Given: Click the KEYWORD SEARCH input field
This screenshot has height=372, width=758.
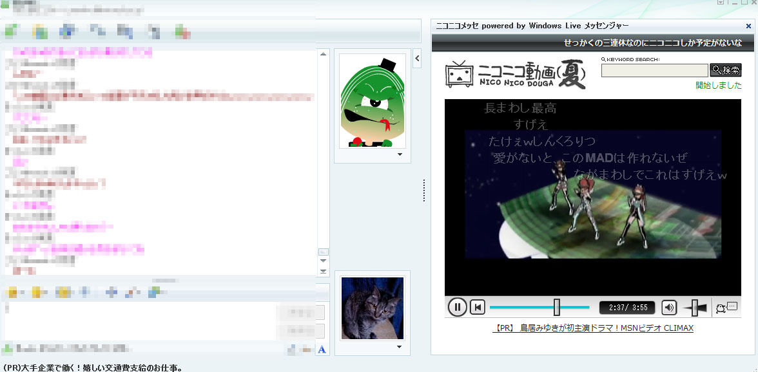Looking at the screenshot, I should point(655,70).
